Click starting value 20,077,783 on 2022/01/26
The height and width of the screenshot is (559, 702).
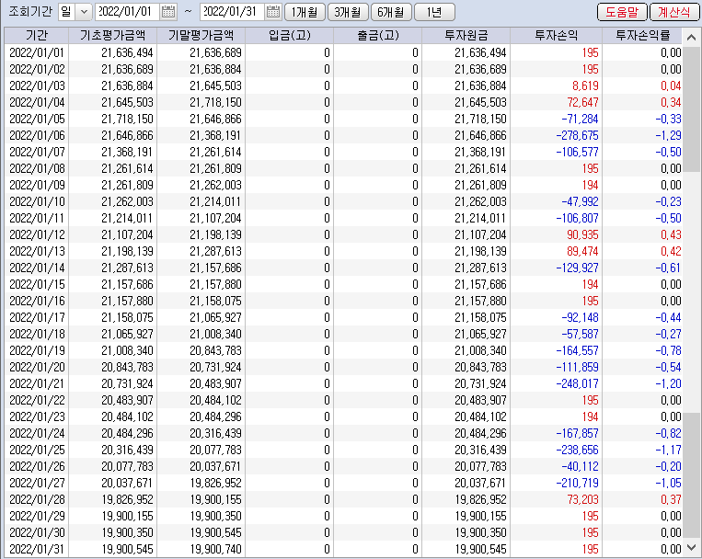[127, 467]
